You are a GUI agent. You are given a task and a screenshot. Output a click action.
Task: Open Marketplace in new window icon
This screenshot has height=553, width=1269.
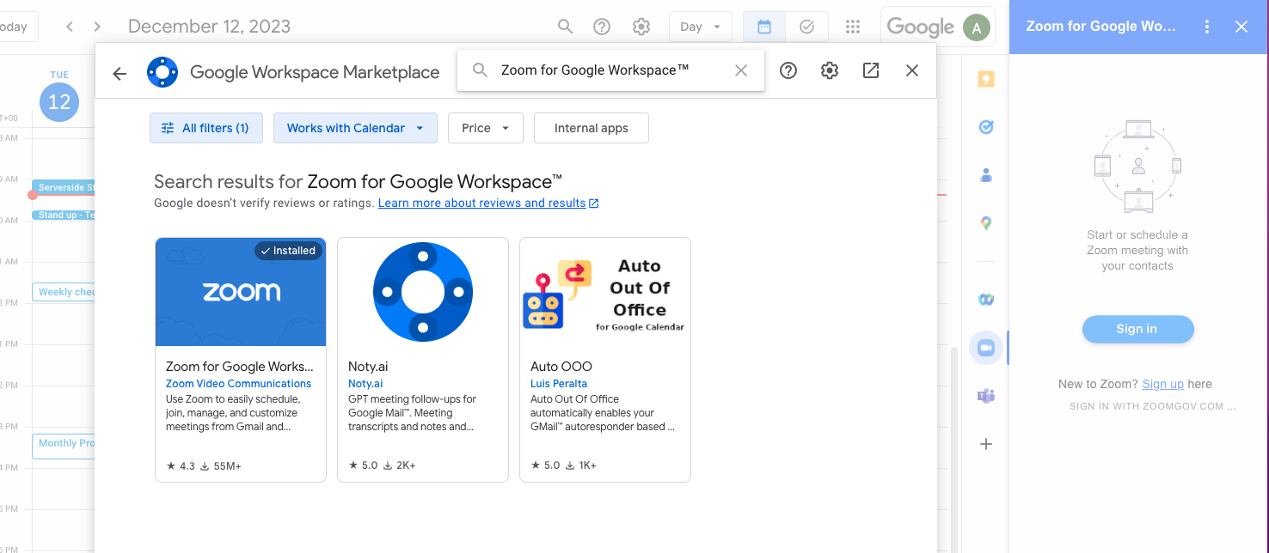871,70
